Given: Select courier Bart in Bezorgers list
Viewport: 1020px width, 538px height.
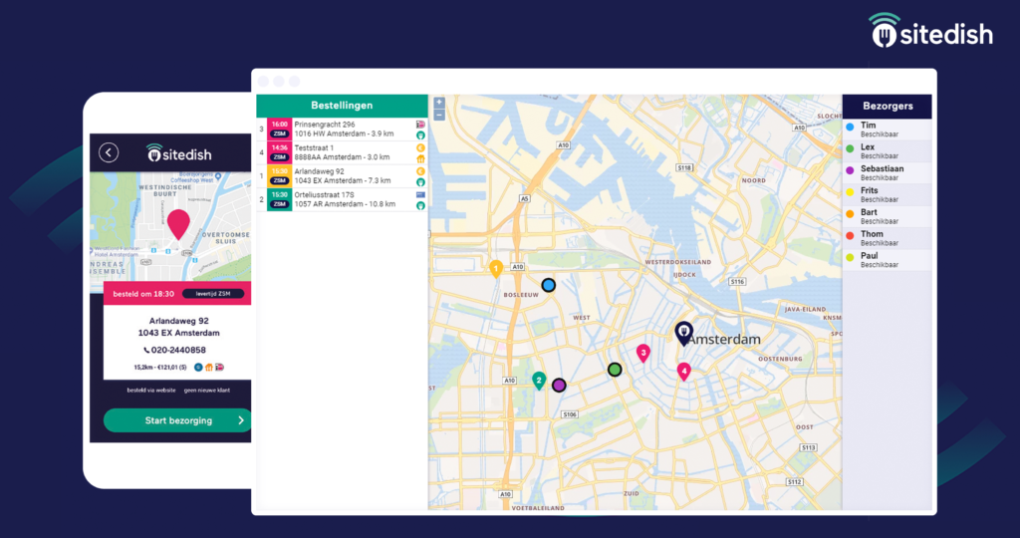Looking at the screenshot, I should click(887, 216).
